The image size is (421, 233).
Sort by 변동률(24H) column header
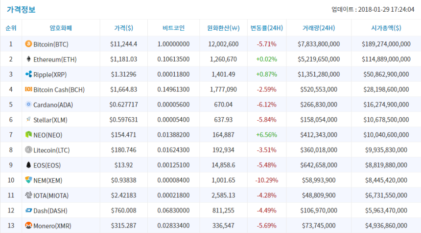(266, 28)
